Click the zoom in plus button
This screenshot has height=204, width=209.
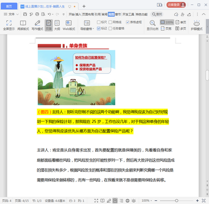coord(197,201)
